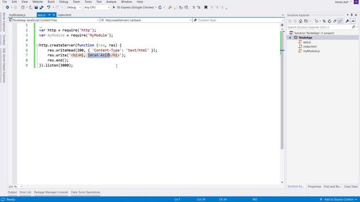Viewport: 360px width, 202px height.
Task: Switch to the myModule.js editor tab
Action: pos(17,15)
